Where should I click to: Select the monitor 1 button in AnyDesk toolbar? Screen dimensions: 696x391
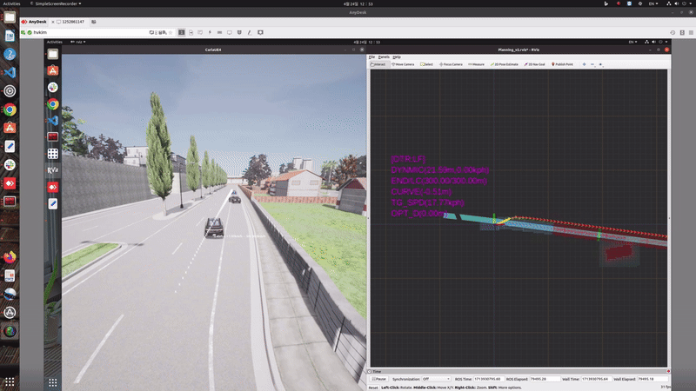182,32
